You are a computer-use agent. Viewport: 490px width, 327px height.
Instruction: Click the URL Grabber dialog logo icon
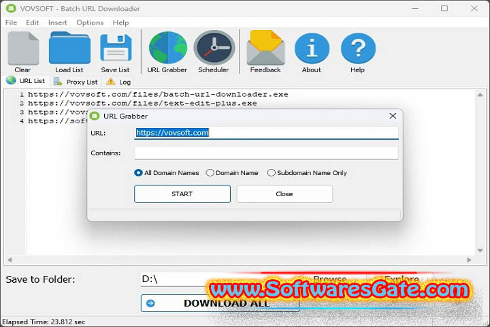[95, 116]
